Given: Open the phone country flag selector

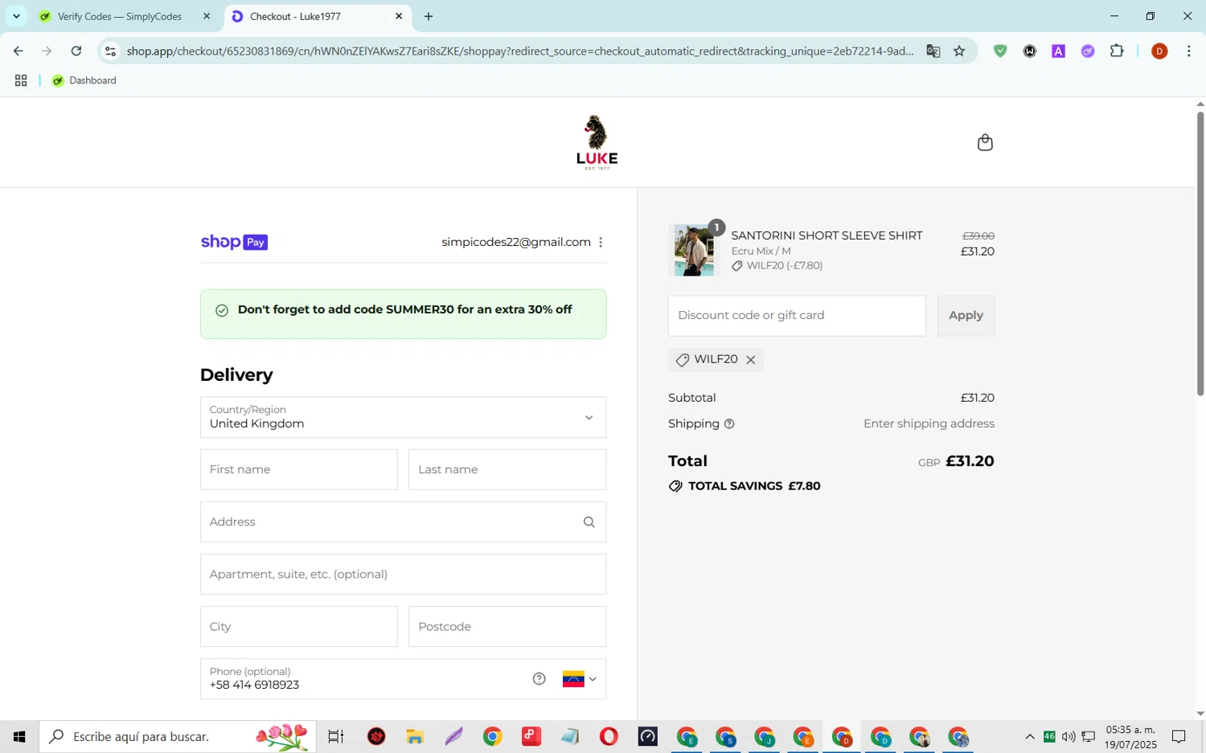Looking at the screenshot, I should point(580,679).
